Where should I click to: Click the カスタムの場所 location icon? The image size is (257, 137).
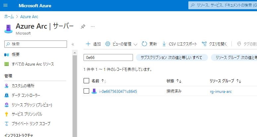[x=7, y=86]
